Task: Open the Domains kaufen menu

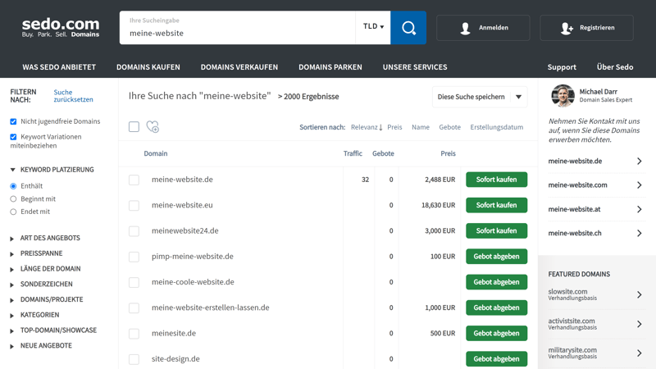Action: (148, 67)
